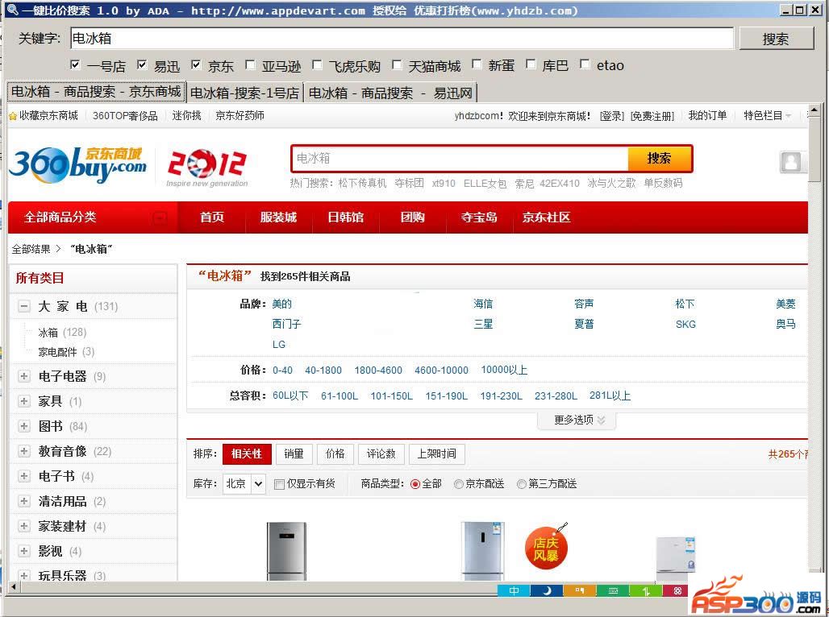This screenshot has width=829, height=617.
Task: Expand the 影视 category
Action: [x=24, y=551]
